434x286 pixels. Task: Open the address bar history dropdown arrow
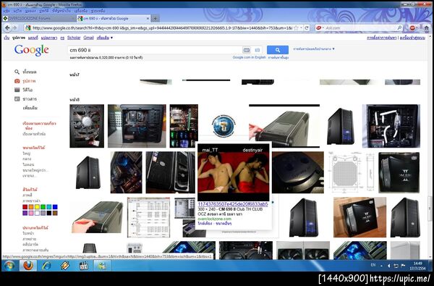pyautogui.click(x=301, y=28)
